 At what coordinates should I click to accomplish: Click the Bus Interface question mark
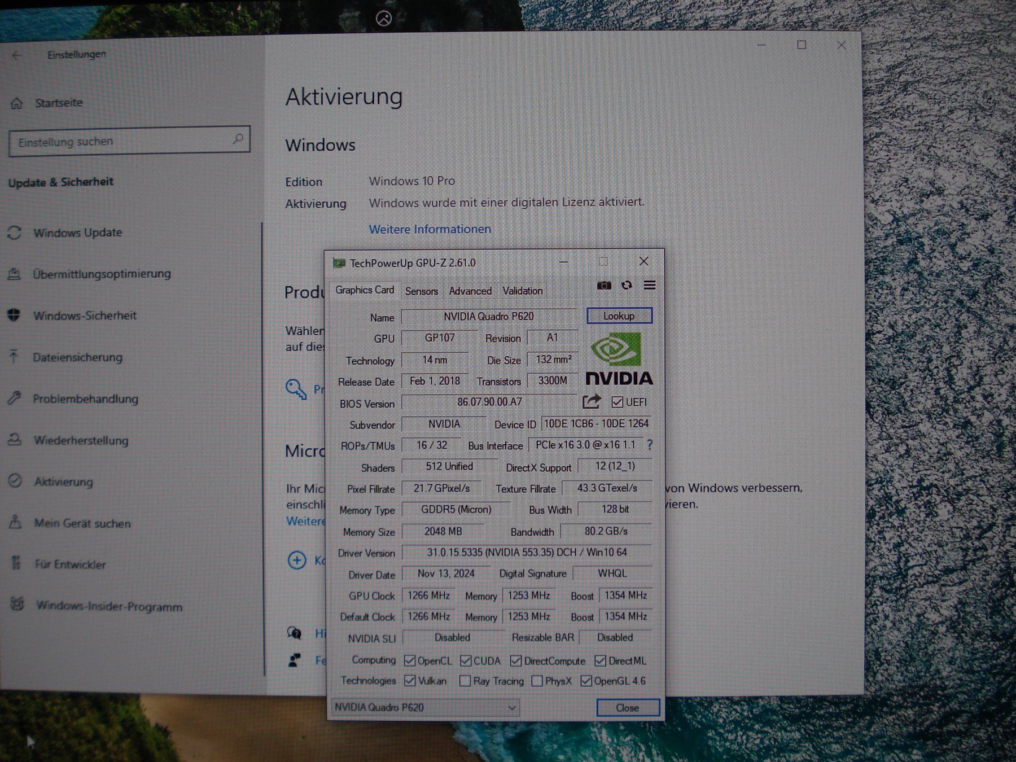pyautogui.click(x=650, y=445)
